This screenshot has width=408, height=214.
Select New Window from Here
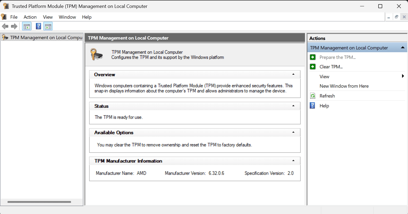[x=344, y=86]
